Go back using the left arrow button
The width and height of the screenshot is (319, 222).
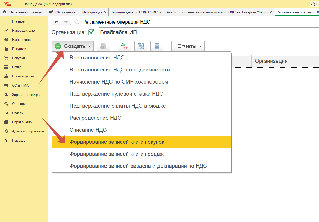point(57,22)
